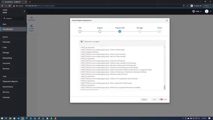Close the Hosted Engine Deployment dialog

tap(167, 20)
